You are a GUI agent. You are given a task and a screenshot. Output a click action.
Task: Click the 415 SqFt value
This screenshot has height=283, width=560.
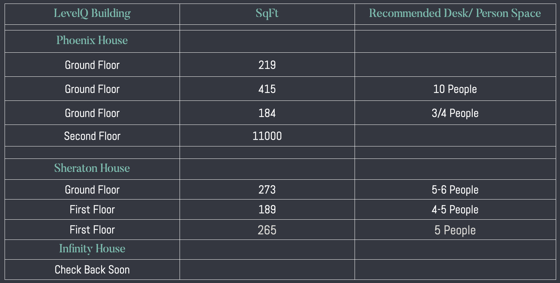pyautogui.click(x=267, y=89)
